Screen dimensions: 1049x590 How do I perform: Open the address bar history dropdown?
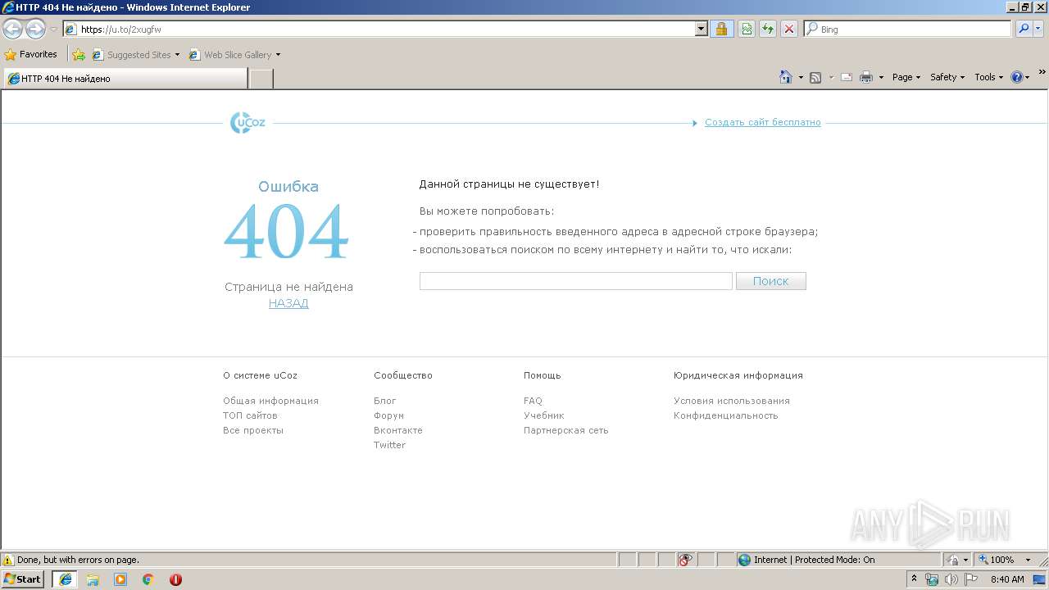coord(702,29)
